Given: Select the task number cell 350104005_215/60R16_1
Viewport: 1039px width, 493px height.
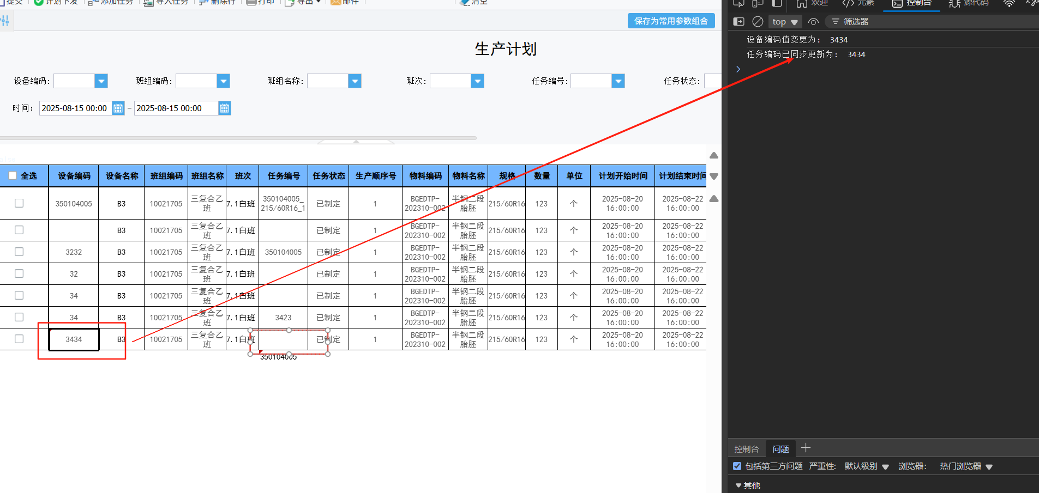Looking at the screenshot, I should [x=283, y=203].
